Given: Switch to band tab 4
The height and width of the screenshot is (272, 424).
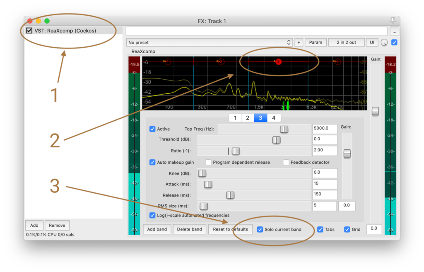Looking at the screenshot, I should 274,118.
